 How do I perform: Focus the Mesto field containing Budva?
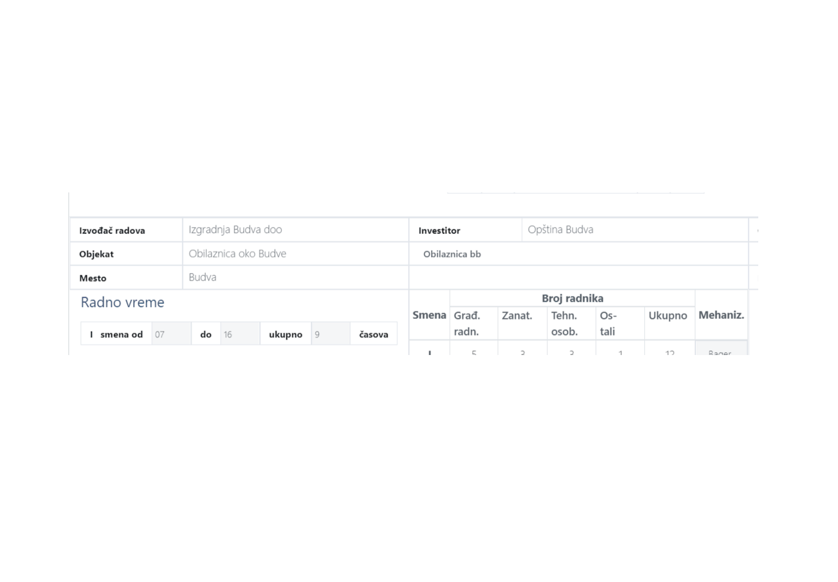(295, 278)
